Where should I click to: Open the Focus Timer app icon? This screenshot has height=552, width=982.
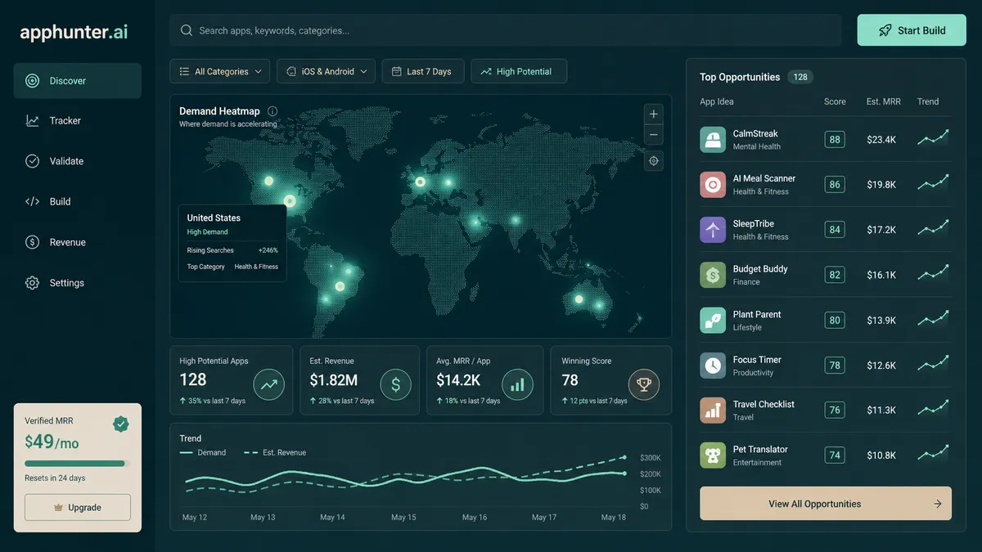713,366
